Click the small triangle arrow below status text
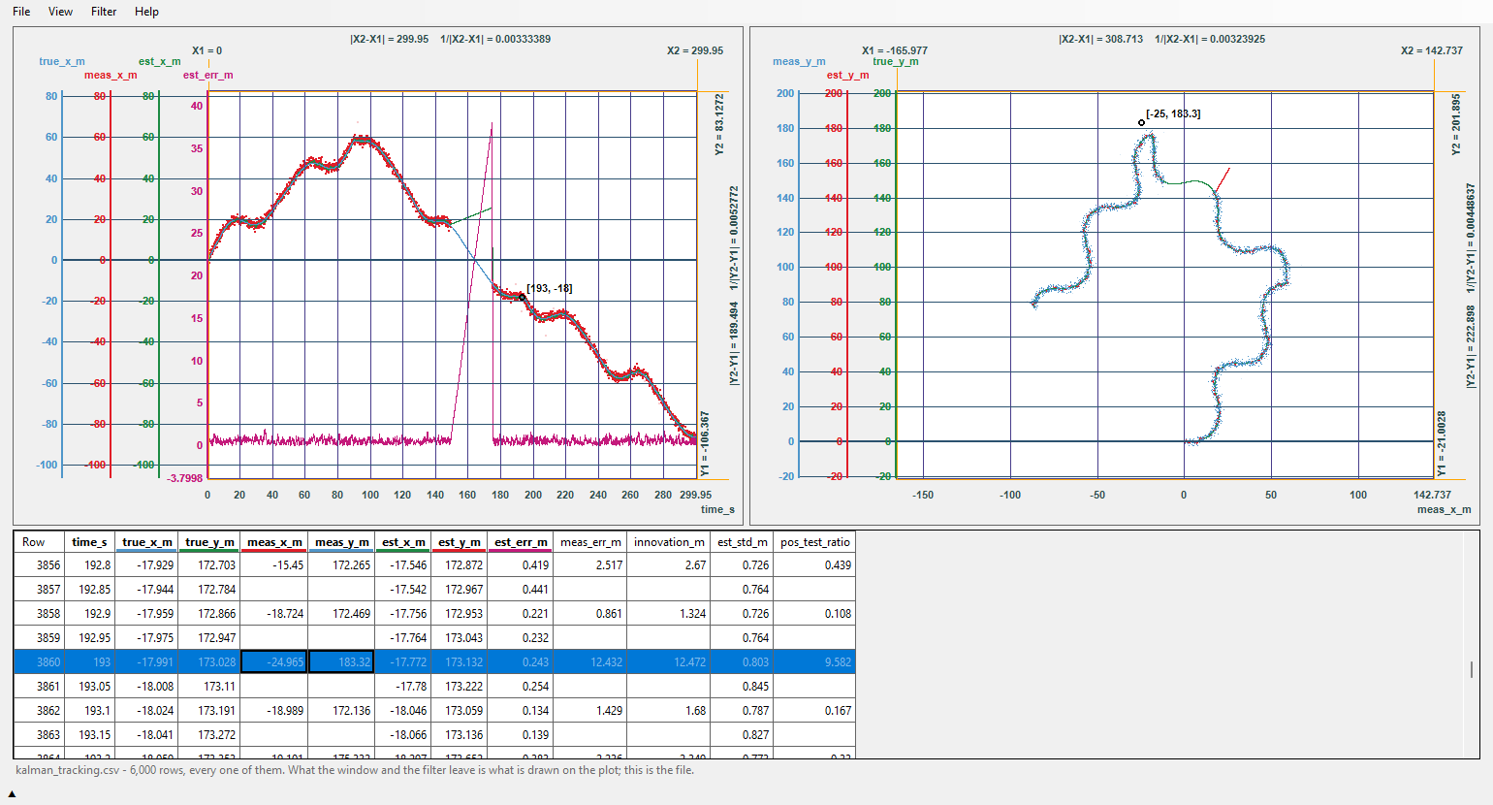 click(x=12, y=794)
